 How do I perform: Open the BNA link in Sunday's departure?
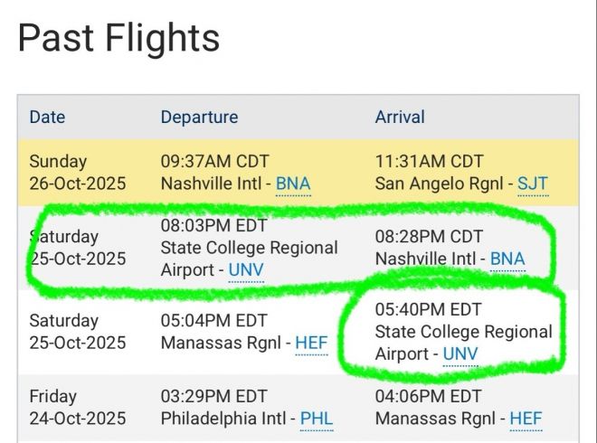tap(293, 184)
